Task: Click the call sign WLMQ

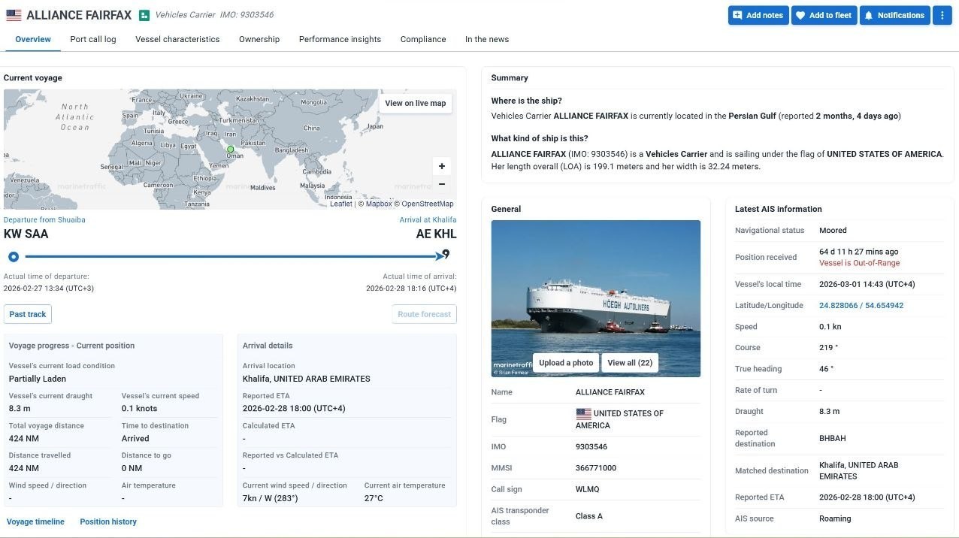Action: pos(588,489)
